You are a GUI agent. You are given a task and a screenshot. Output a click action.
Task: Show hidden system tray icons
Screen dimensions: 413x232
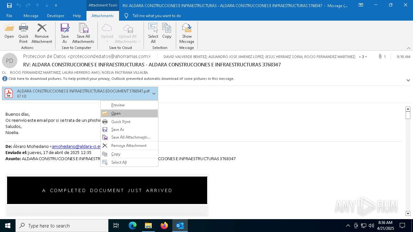(348, 226)
